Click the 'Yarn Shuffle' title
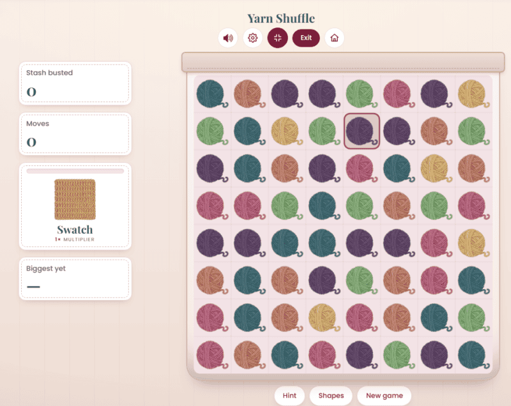511x406 pixels. [281, 19]
